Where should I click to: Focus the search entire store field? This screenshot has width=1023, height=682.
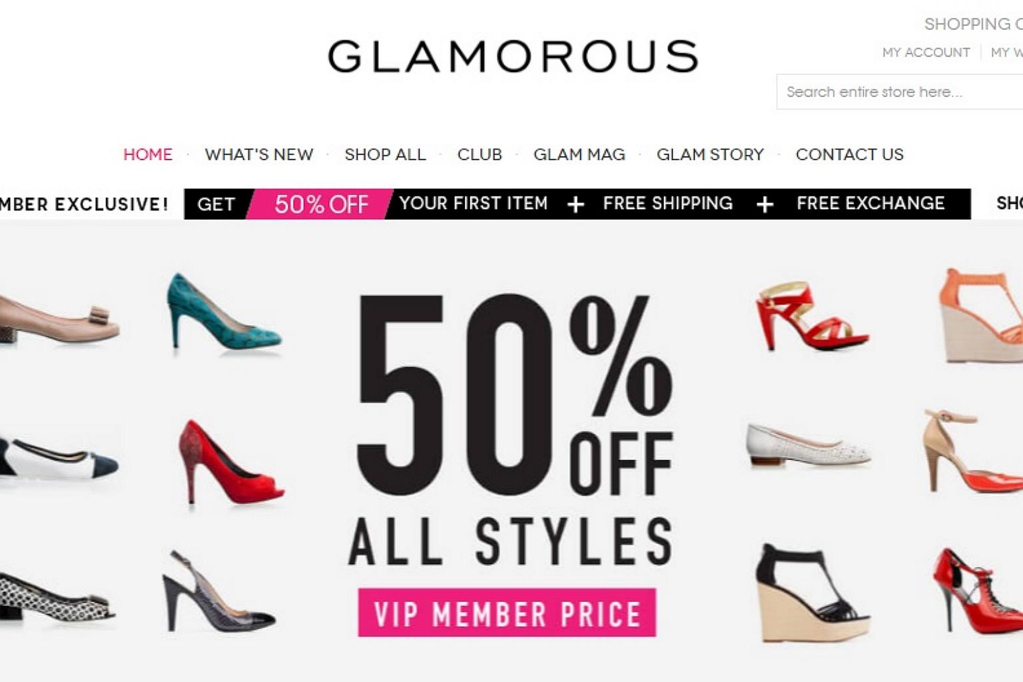tap(899, 92)
